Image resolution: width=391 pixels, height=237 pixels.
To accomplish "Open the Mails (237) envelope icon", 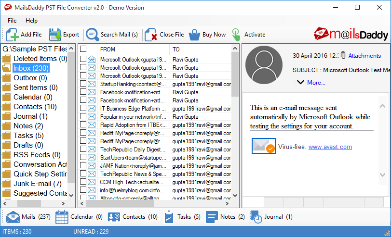I will point(13,217).
